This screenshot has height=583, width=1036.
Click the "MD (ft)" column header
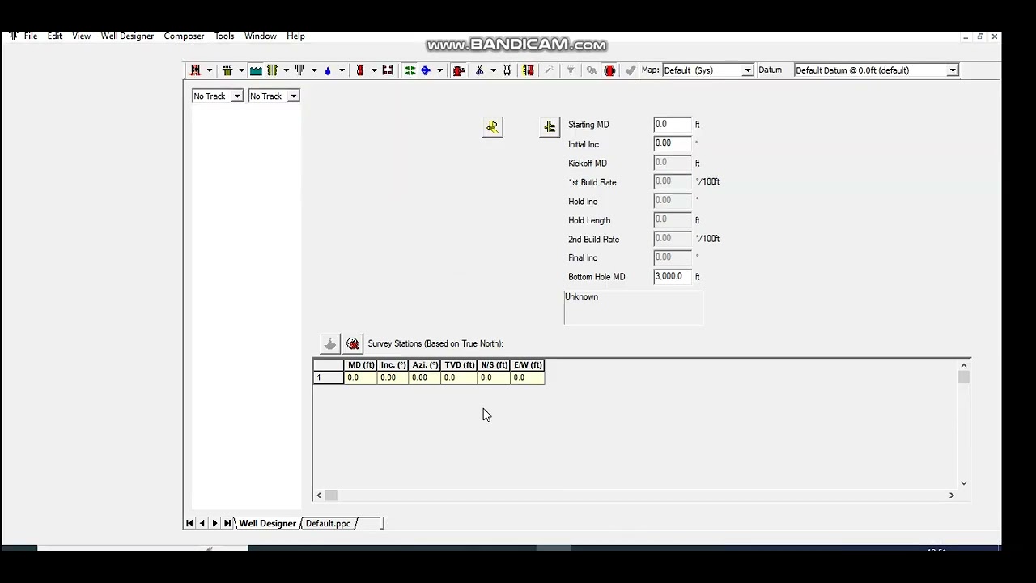361,365
